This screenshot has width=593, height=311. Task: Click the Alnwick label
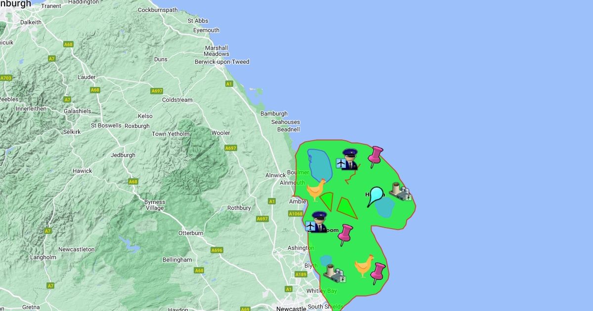(276, 175)
